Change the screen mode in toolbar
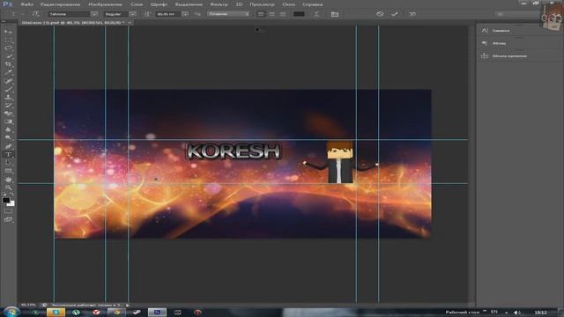This screenshot has height=317, width=564. coord(8,219)
